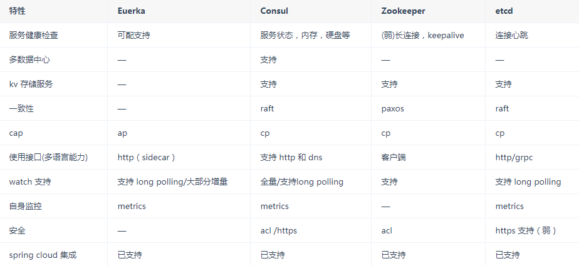This screenshot has width=579, height=266.
Task: Click the http ( sidecar ) cell
Action: [147, 158]
